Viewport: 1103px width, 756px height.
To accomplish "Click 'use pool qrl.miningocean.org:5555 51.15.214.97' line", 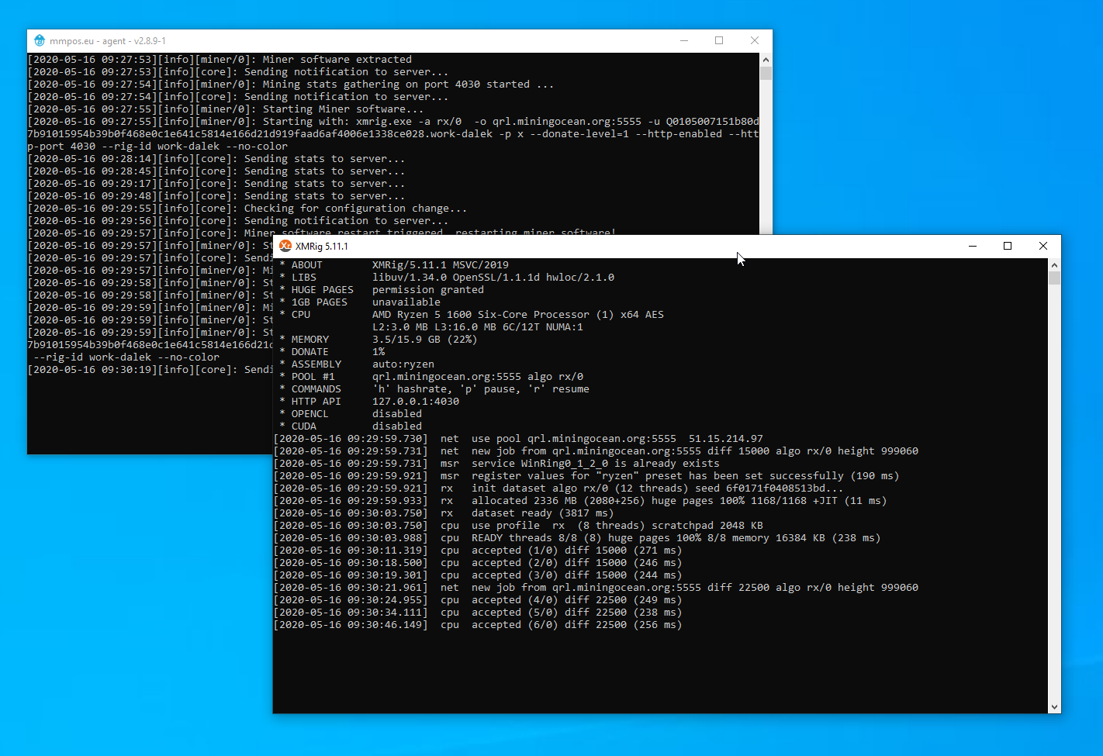I will pos(517,438).
